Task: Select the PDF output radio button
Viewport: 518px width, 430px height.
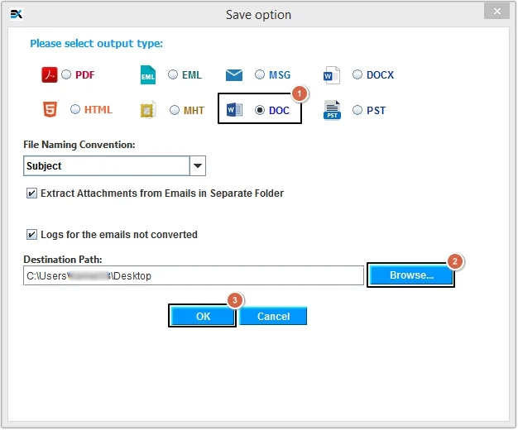Action: point(66,74)
